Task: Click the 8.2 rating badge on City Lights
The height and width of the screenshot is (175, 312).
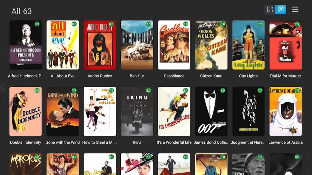Action: pos(260,24)
